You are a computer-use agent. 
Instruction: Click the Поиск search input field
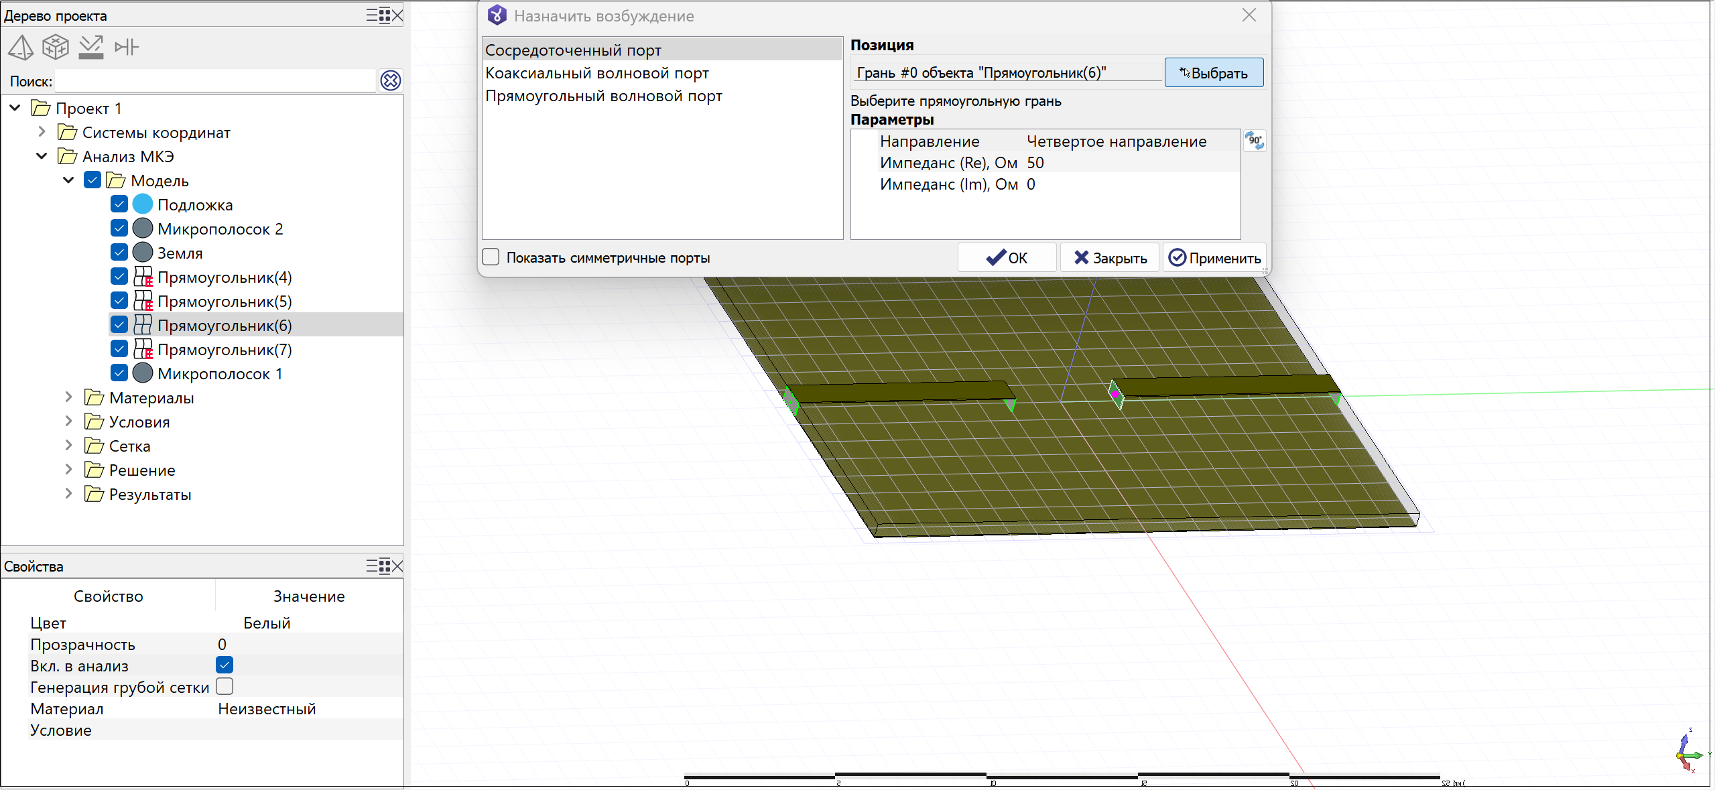[214, 81]
